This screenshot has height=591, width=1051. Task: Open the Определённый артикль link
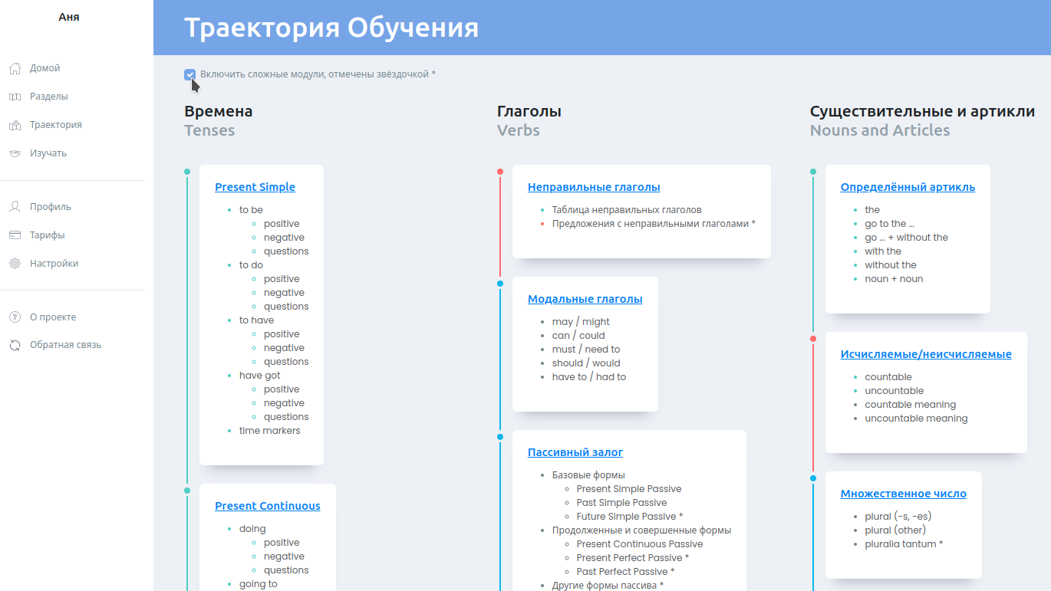(x=908, y=187)
